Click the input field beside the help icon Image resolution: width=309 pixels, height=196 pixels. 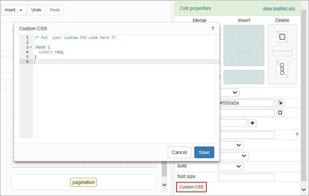(x=247, y=135)
